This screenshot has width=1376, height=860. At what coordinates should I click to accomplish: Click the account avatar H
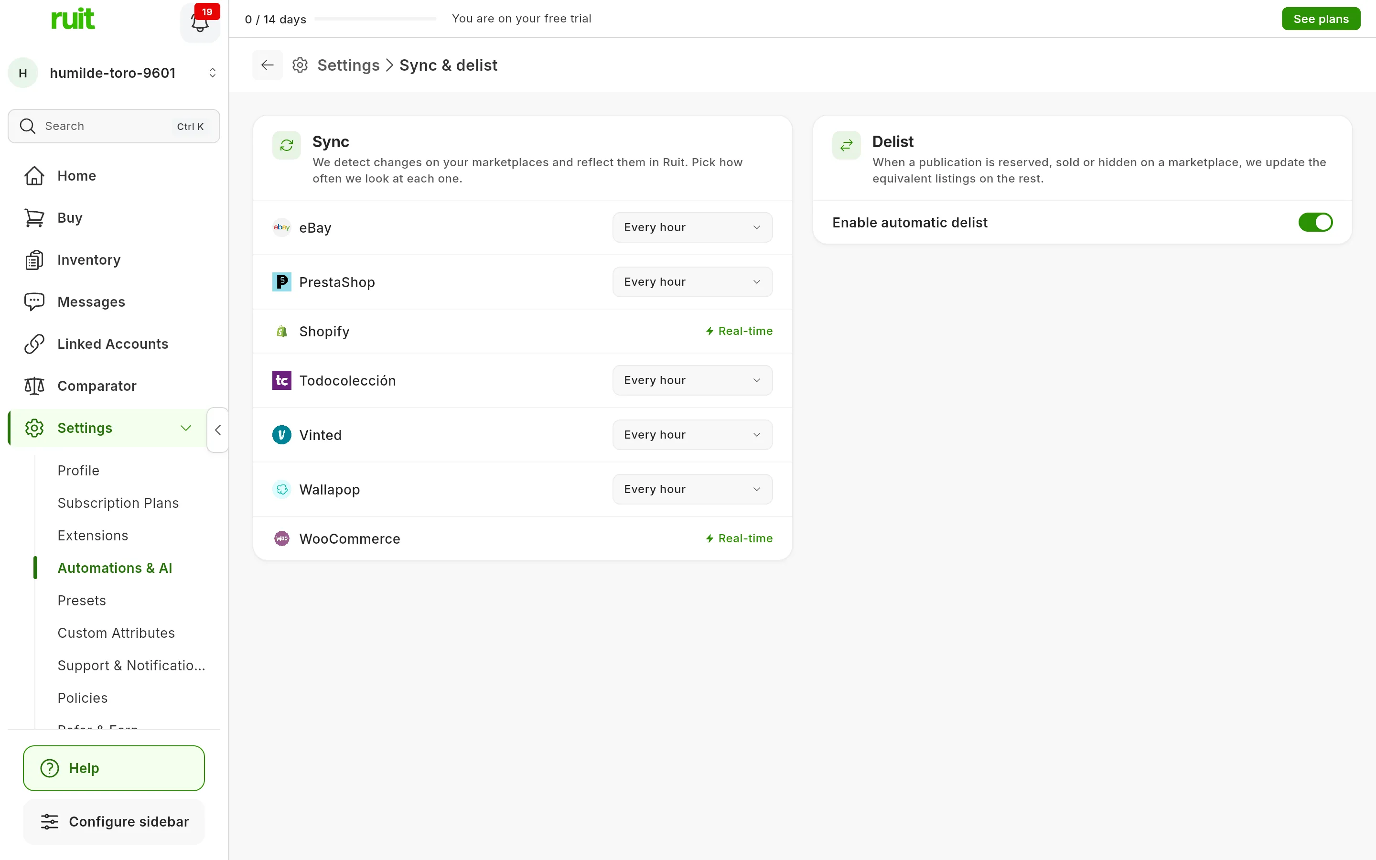click(23, 73)
